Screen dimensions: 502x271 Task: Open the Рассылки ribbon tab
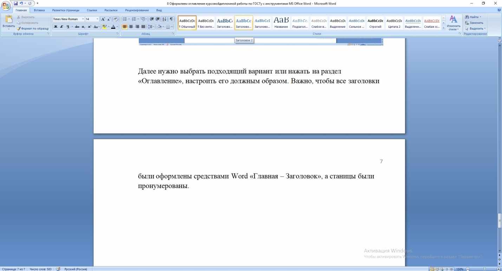click(x=110, y=10)
